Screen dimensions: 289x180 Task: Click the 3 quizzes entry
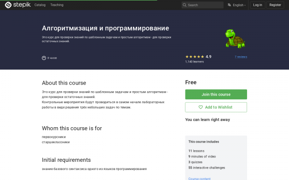tap(196, 162)
